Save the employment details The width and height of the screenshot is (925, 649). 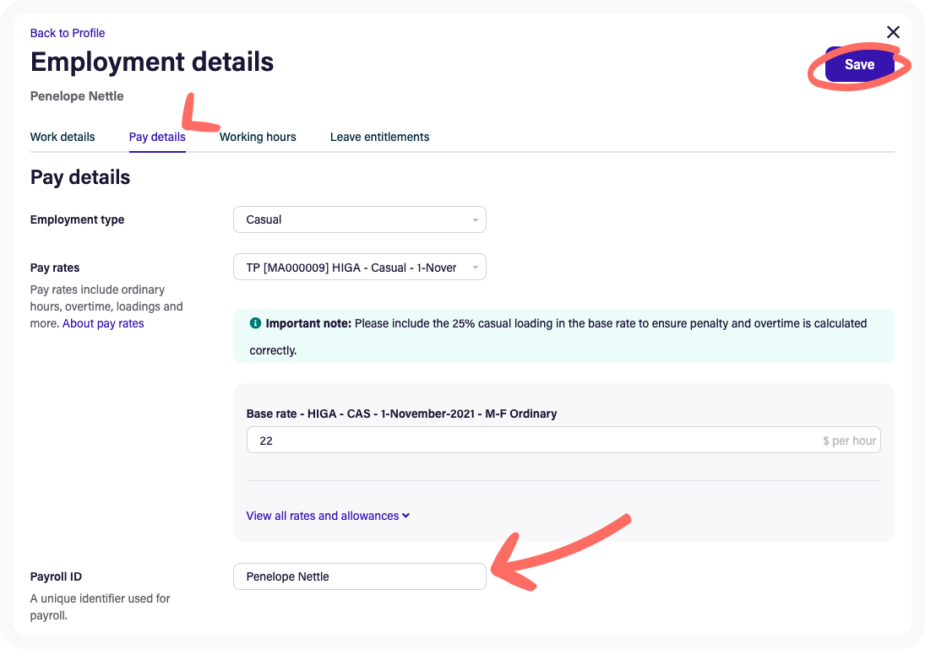pyautogui.click(x=860, y=64)
